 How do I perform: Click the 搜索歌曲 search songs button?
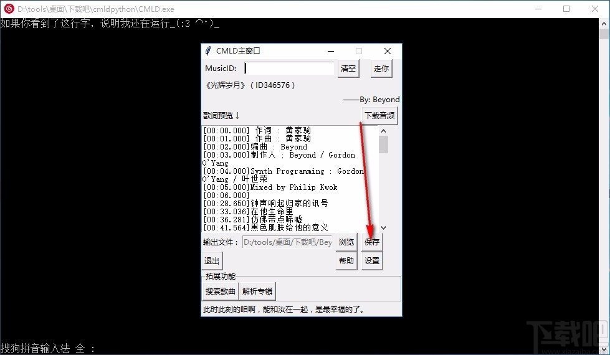220,291
